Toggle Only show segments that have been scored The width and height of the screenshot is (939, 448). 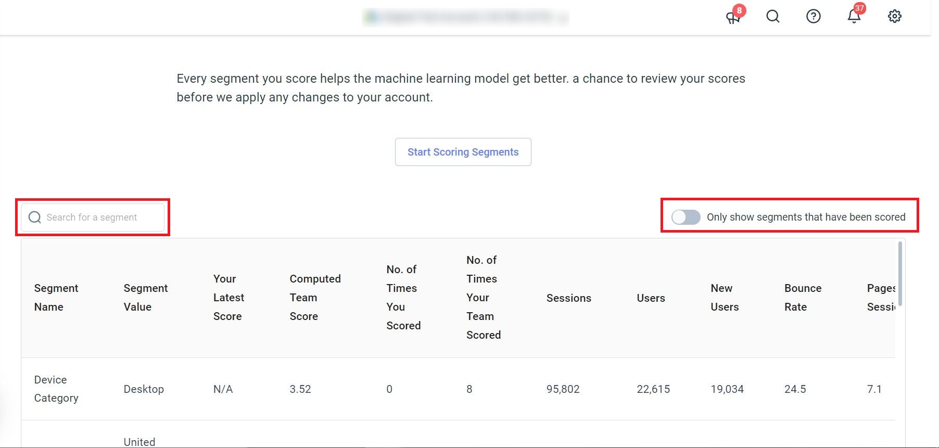[x=686, y=217]
